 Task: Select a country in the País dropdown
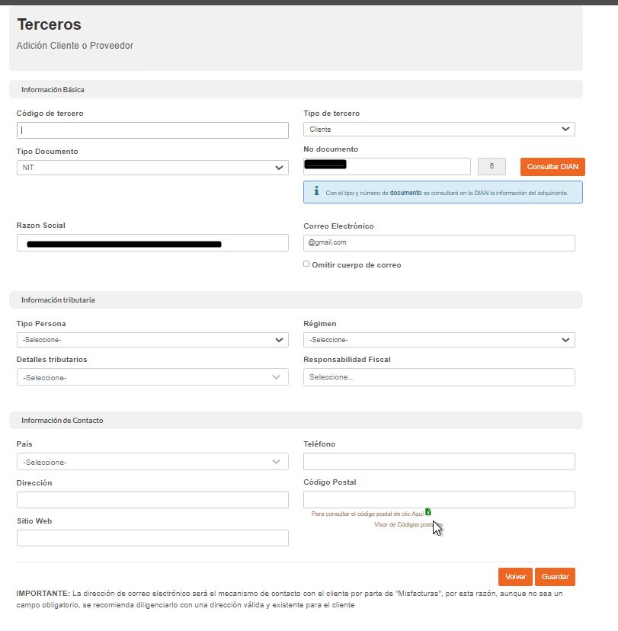[152, 462]
